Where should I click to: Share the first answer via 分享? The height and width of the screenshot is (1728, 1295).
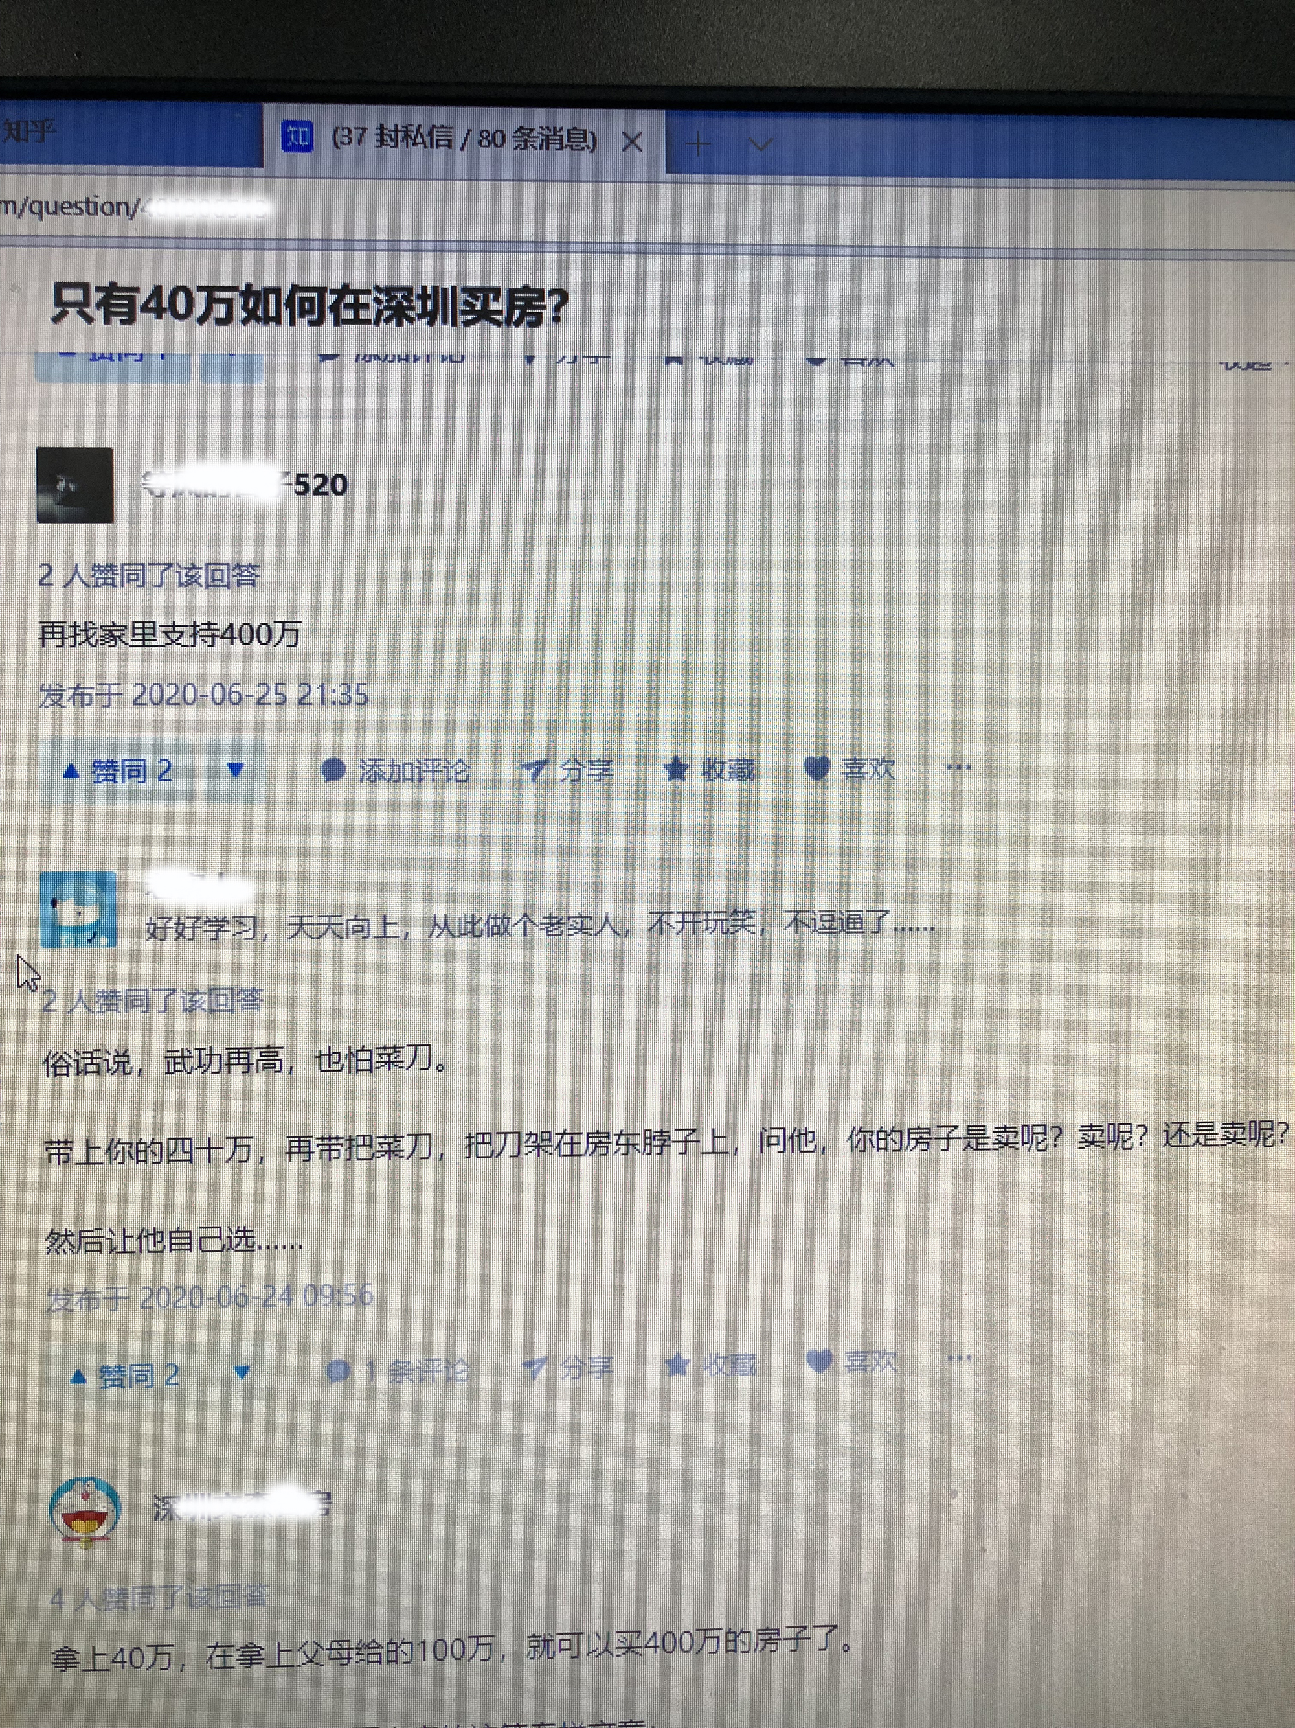tap(567, 770)
